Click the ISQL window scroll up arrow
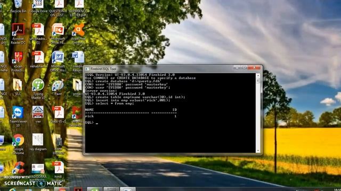Image resolution: width=341 pixels, height=191 pixels. 258,75
